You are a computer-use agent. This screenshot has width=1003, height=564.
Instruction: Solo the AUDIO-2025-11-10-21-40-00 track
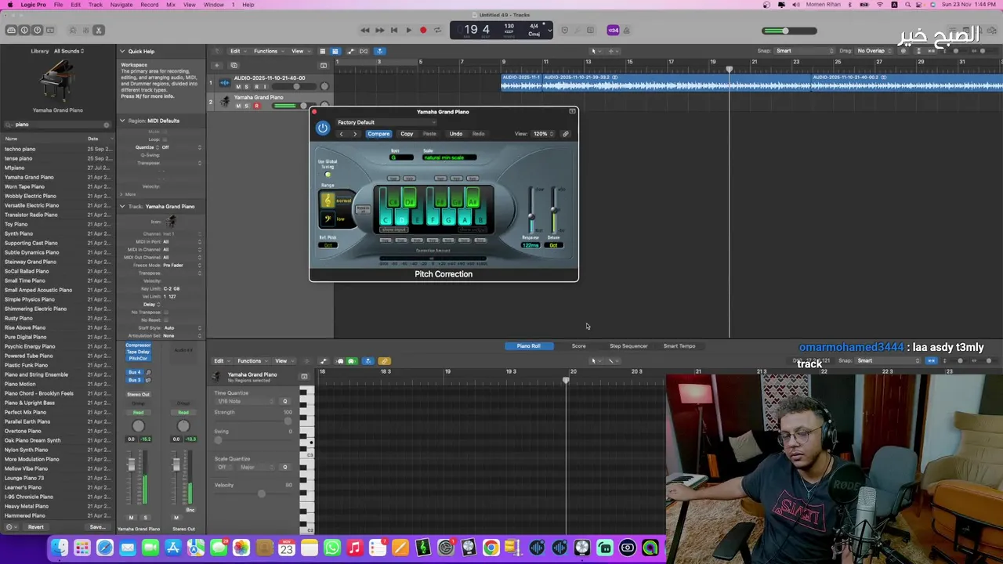click(247, 87)
